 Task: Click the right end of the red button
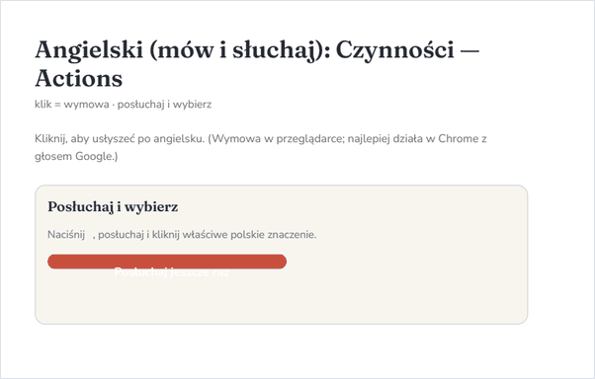[280, 262]
